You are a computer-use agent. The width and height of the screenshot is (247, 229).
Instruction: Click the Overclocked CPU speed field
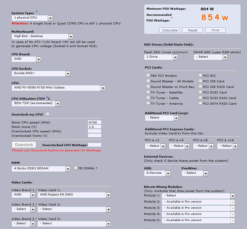point(95,131)
